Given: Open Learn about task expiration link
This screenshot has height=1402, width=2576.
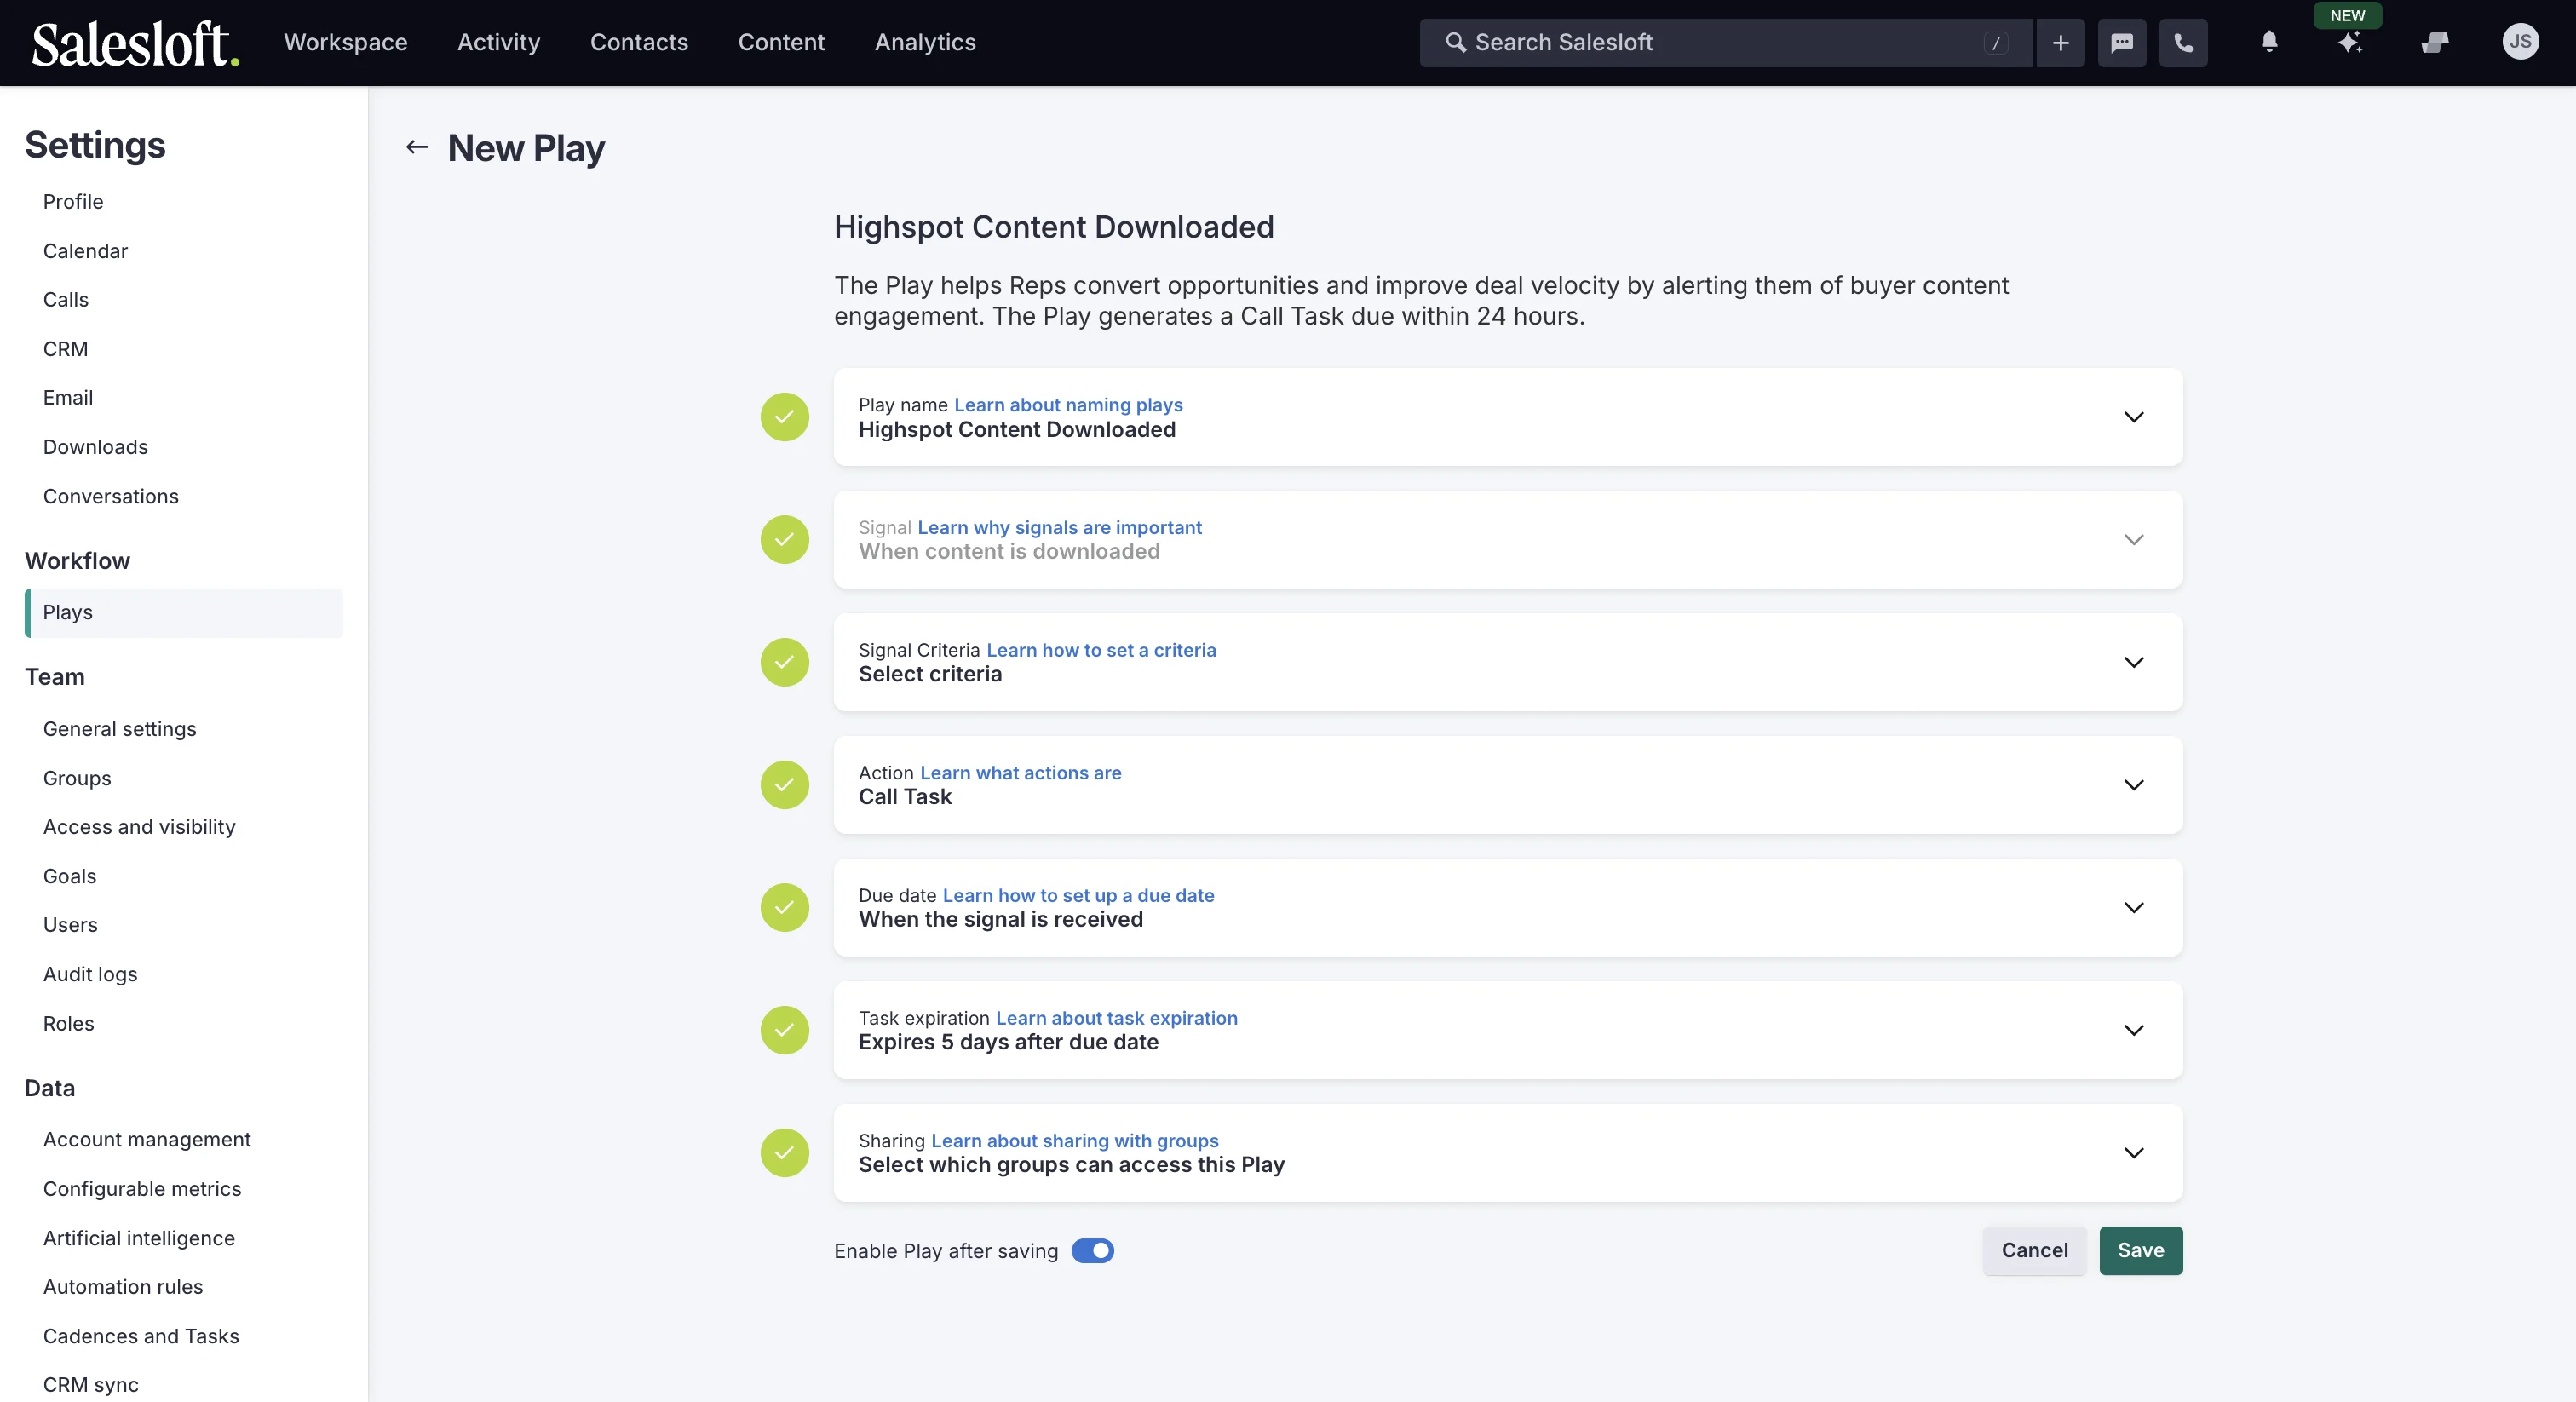Looking at the screenshot, I should click(1116, 1019).
